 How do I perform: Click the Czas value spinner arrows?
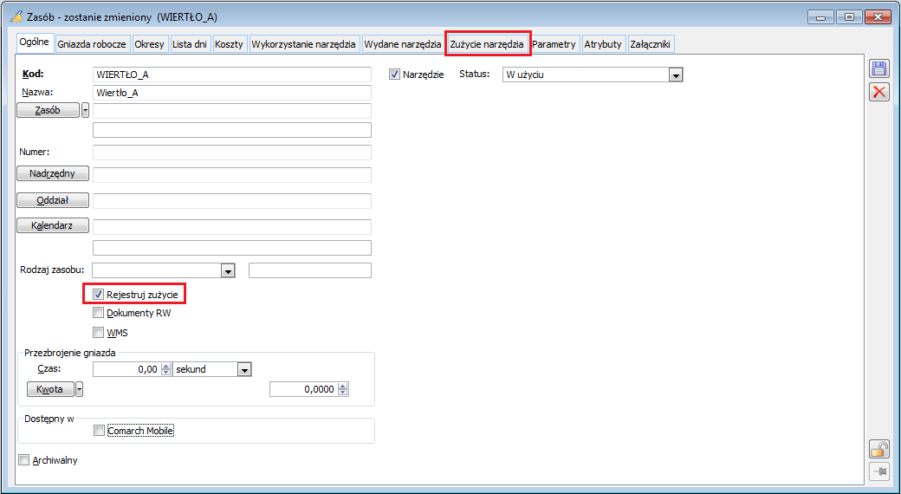pyautogui.click(x=166, y=369)
